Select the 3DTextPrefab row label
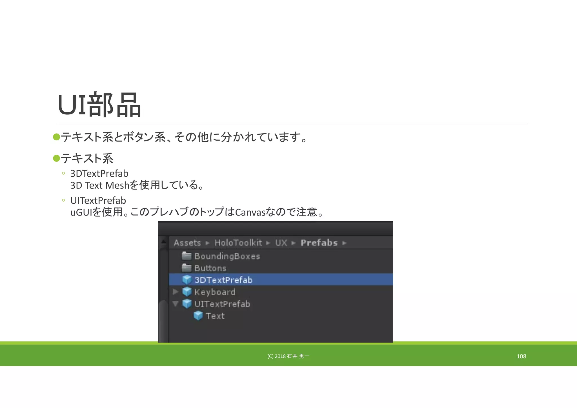This screenshot has height=408, width=577. (223, 280)
